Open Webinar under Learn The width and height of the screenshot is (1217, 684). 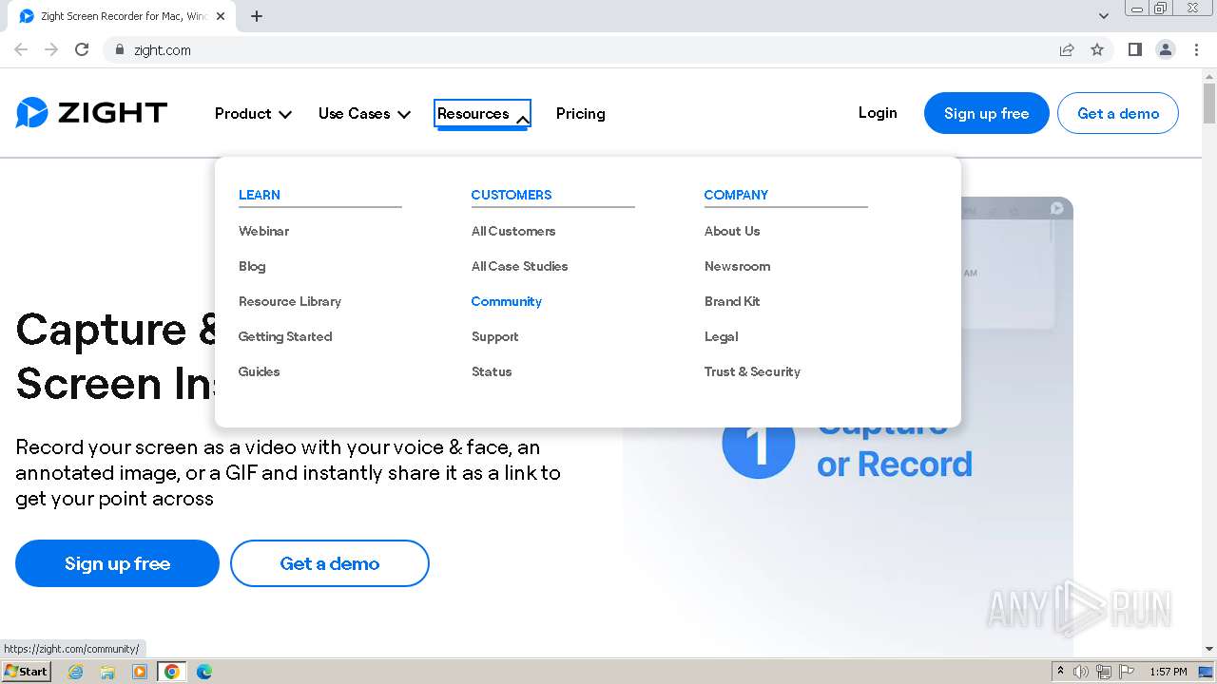pyautogui.click(x=263, y=231)
